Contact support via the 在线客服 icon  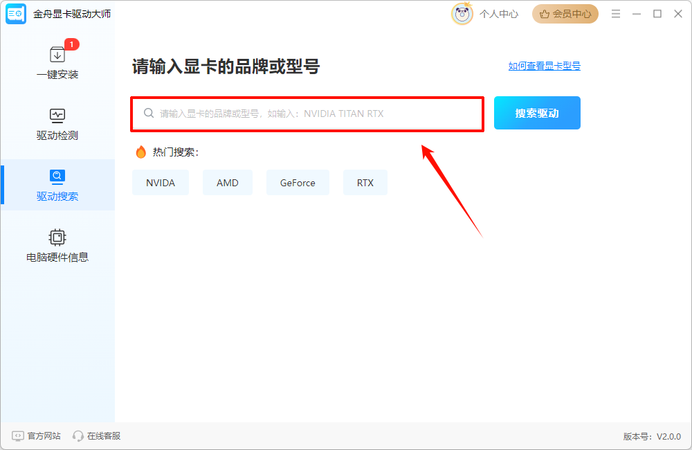[76, 435]
